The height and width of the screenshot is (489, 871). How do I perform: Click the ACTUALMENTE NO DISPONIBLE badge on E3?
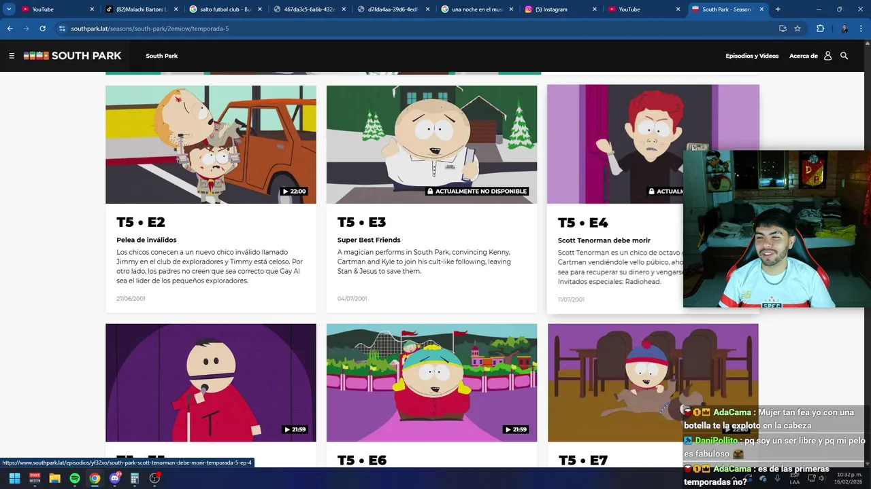(x=477, y=192)
